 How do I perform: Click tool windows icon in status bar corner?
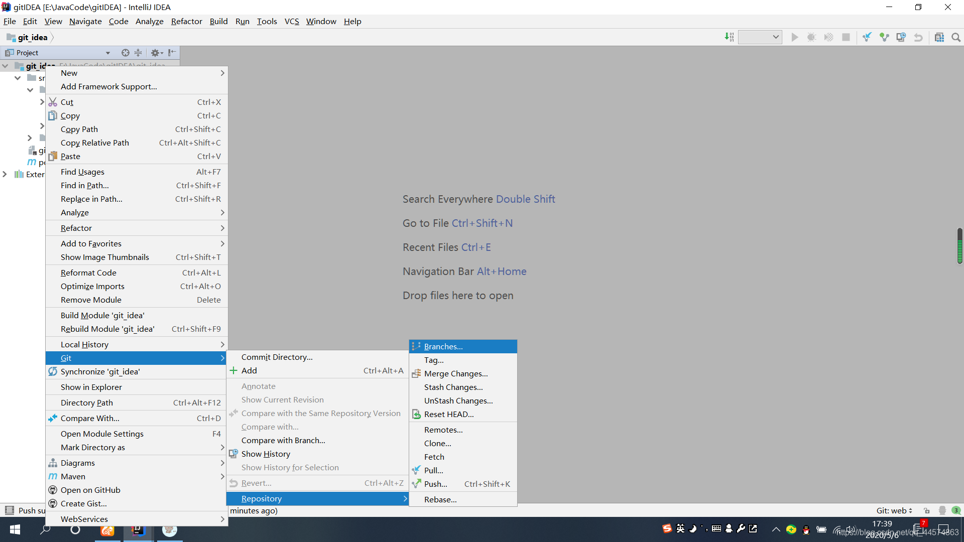[x=9, y=510]
